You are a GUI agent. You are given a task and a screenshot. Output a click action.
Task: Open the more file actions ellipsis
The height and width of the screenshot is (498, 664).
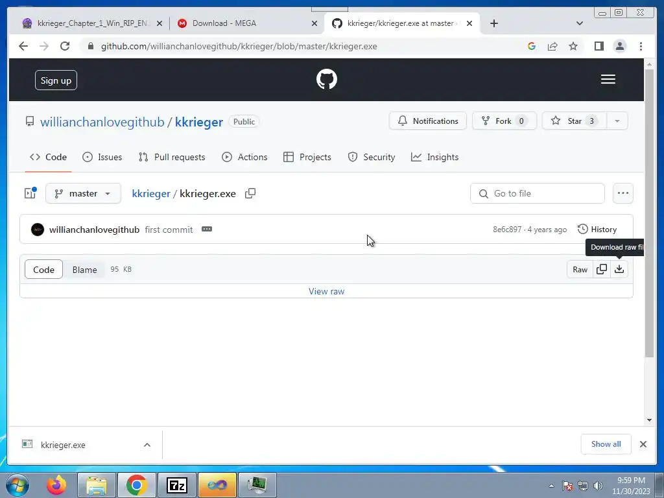[622, 193]
